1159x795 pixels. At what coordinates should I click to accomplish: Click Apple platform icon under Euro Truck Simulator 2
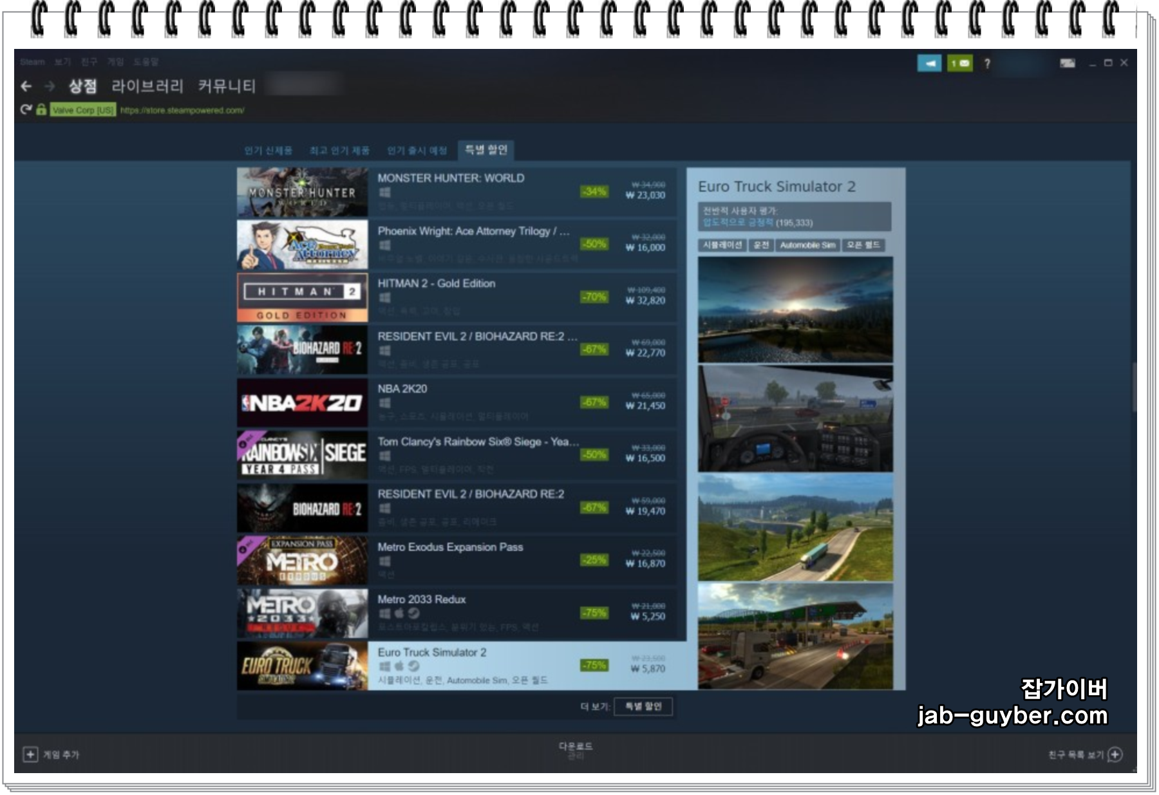(399, 666)
